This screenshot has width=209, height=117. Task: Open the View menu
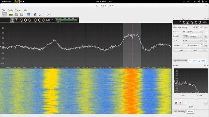point(17,10)
